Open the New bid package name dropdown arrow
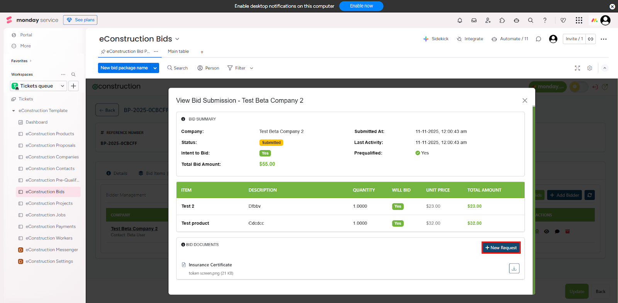 coord(155,68)
